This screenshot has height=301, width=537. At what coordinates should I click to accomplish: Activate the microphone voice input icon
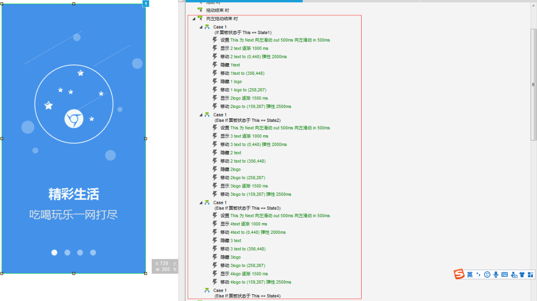(x=496, y=275)
